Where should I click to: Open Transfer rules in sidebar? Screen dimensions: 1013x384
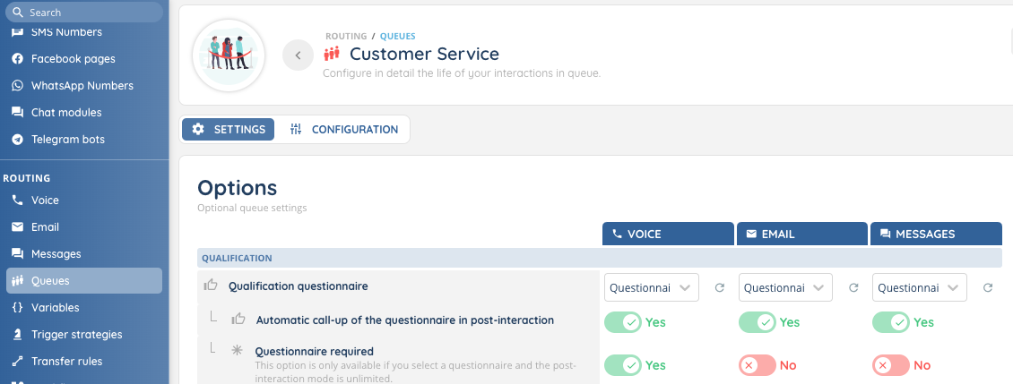pyautogui.click(x=66, y=362)
